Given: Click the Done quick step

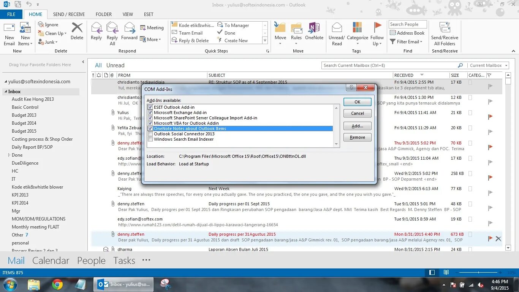Looking at the screenshot, I should coord(226,33).
